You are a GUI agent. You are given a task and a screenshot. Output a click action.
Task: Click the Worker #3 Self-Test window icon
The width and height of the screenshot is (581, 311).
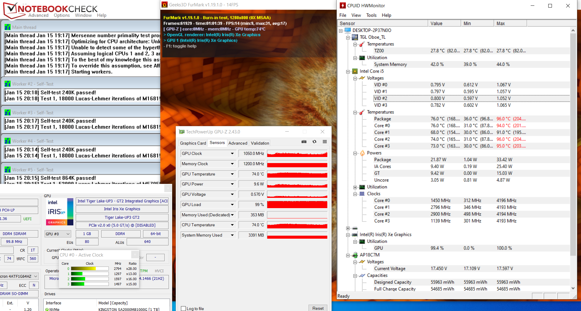click(8, 113)
